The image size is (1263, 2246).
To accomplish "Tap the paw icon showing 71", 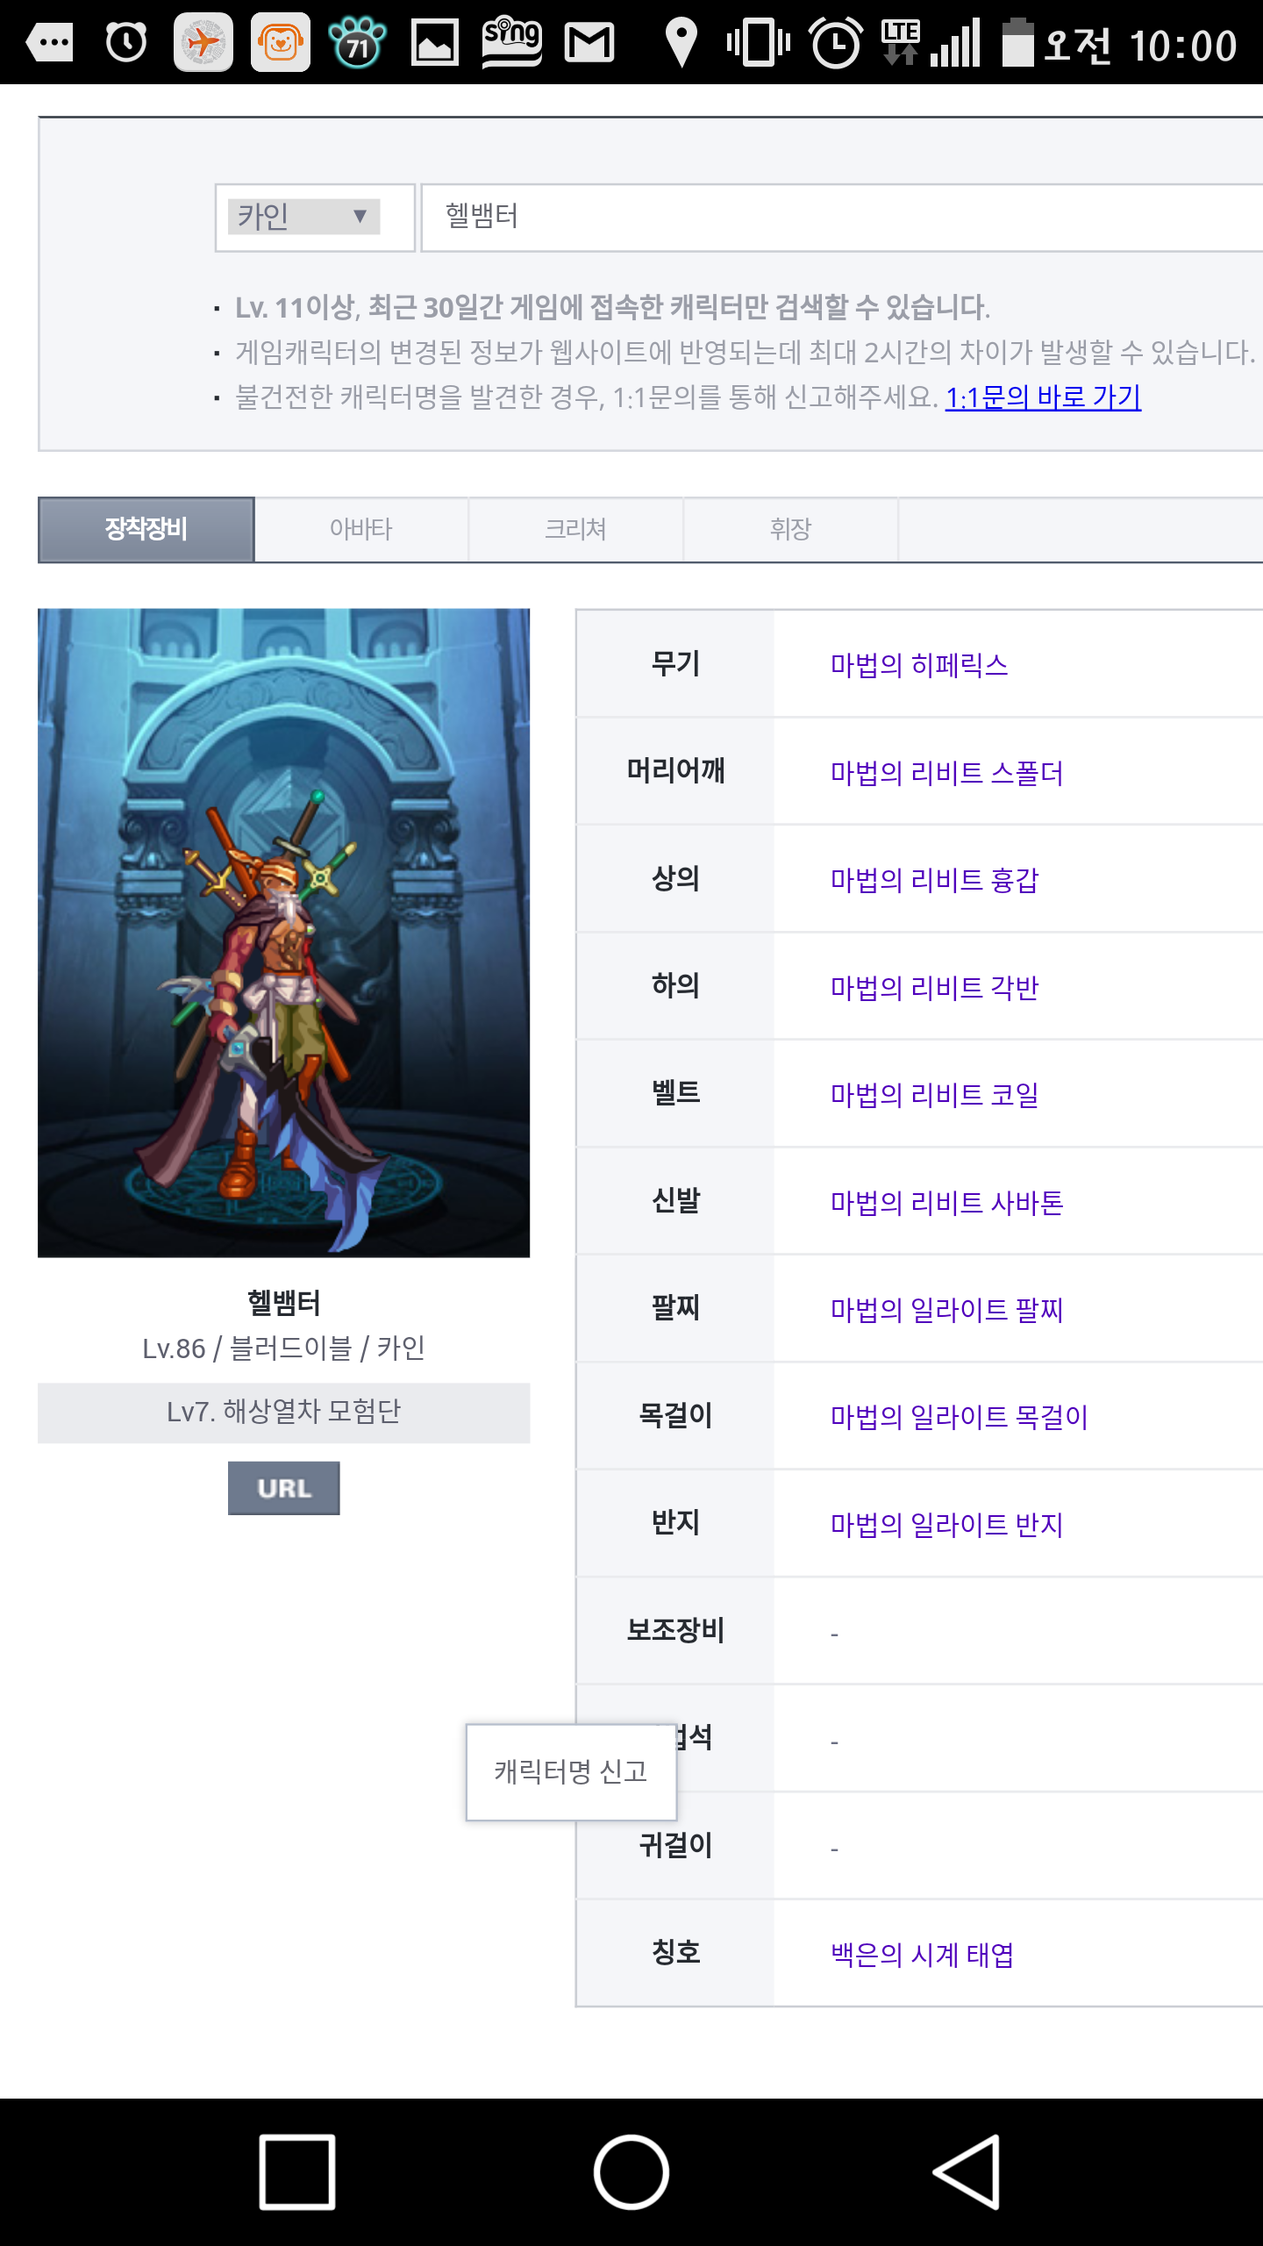I will point(358,42).
